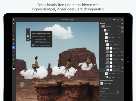Go to the Home screen icon
The height and width of the screenshot is (101, 136).
click(x=14, y=20)
